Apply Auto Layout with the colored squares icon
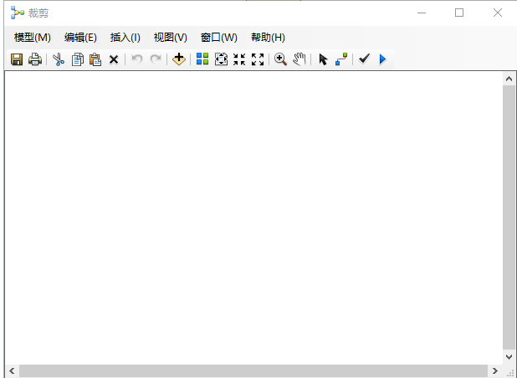This screenshot has height=378, width=517. [202, 59]
